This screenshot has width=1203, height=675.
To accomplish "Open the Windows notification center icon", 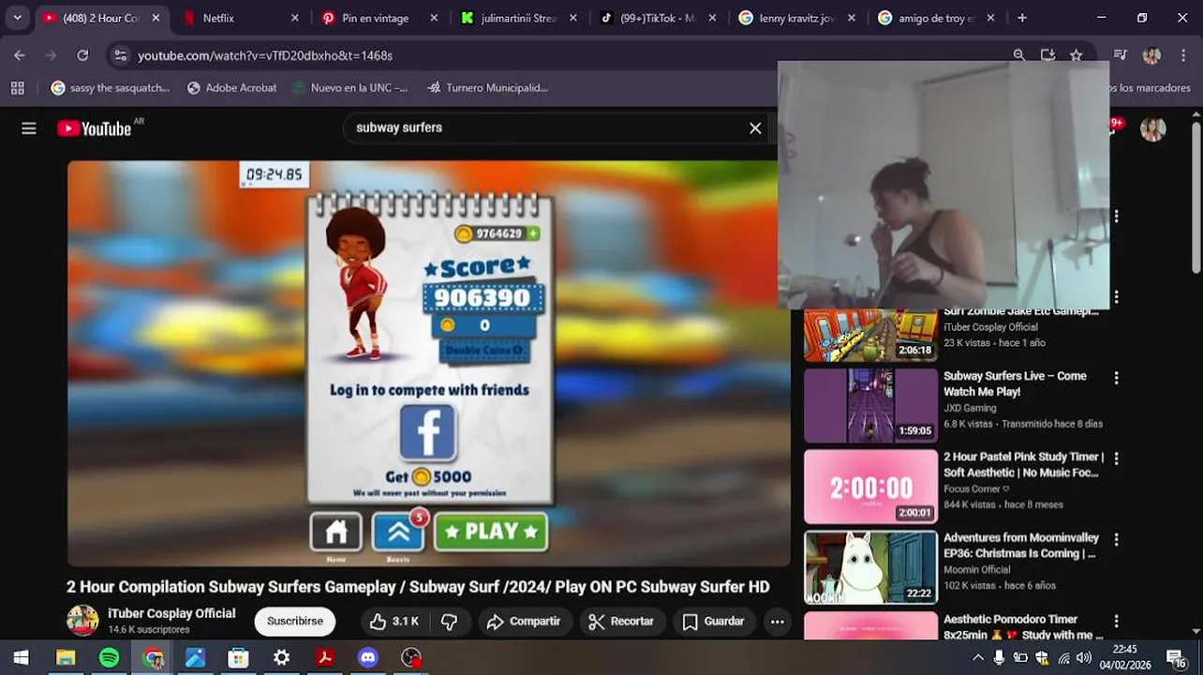I will [1176, 658].
